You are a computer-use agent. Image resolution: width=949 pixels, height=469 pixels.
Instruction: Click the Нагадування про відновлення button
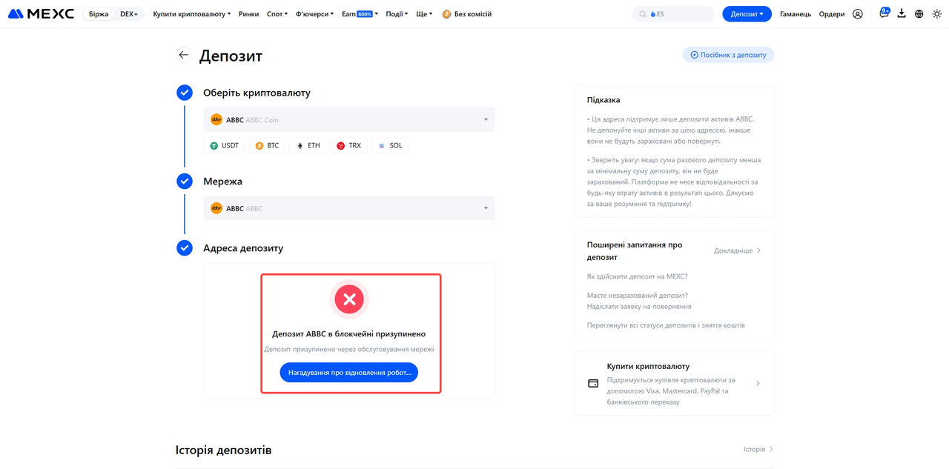(x=349, y=373)
